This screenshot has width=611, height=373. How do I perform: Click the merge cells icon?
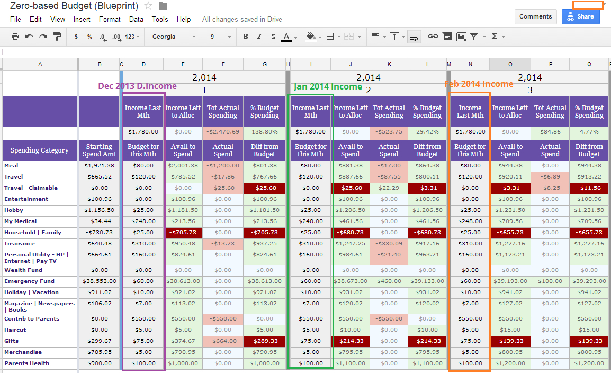349,37
